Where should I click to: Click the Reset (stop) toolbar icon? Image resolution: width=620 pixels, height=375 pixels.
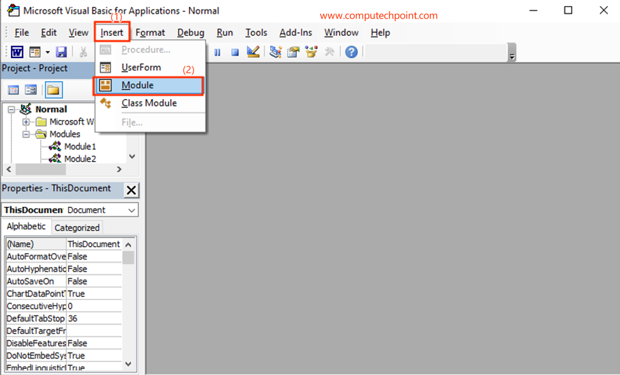(x=235, y=52)
